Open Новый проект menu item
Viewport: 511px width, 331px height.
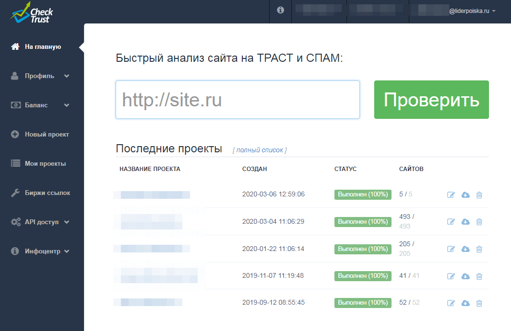[47, 135]
